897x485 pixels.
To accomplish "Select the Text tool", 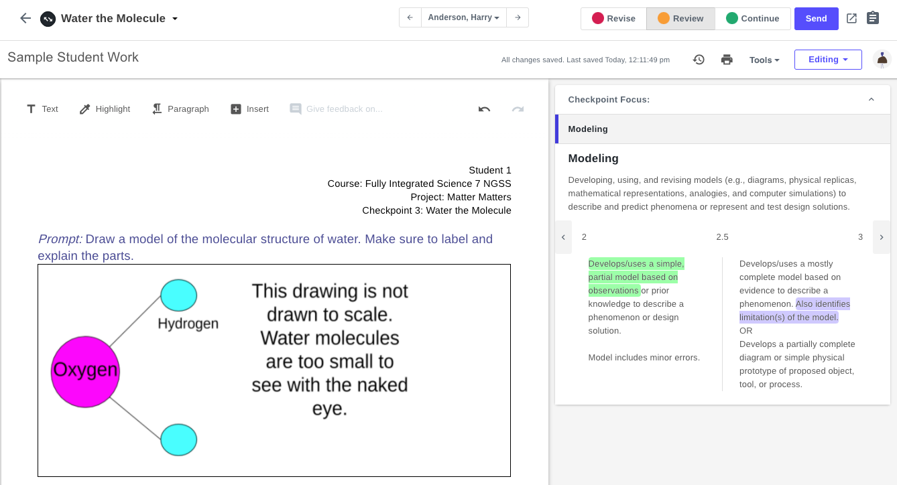I will coord(42,109).
